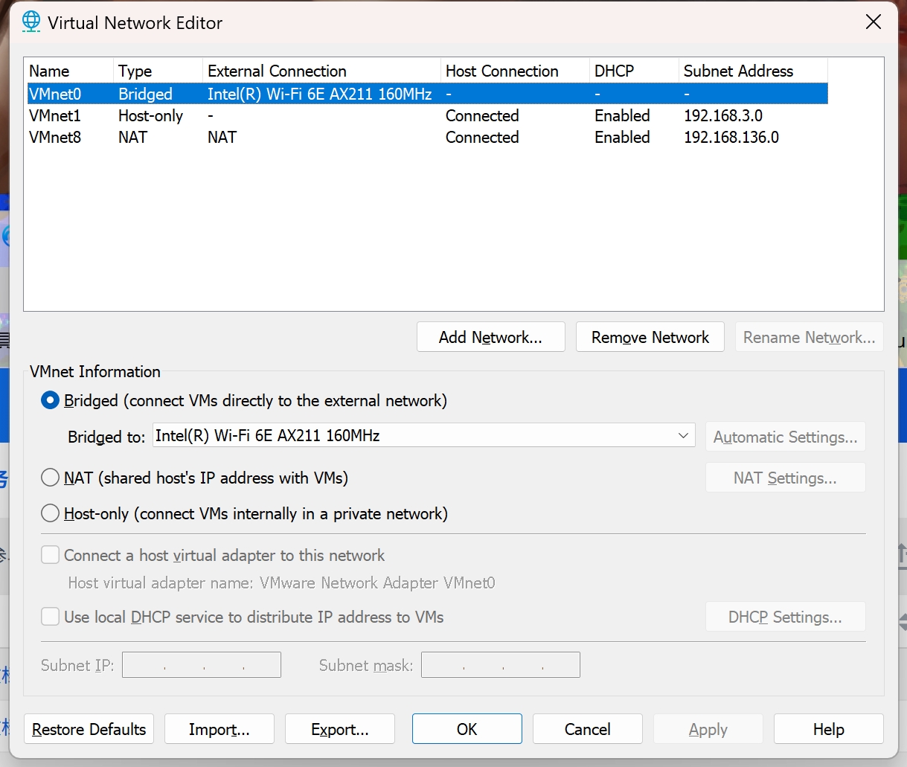Click Remove Network button
The image size is (907, 767).
650,337
